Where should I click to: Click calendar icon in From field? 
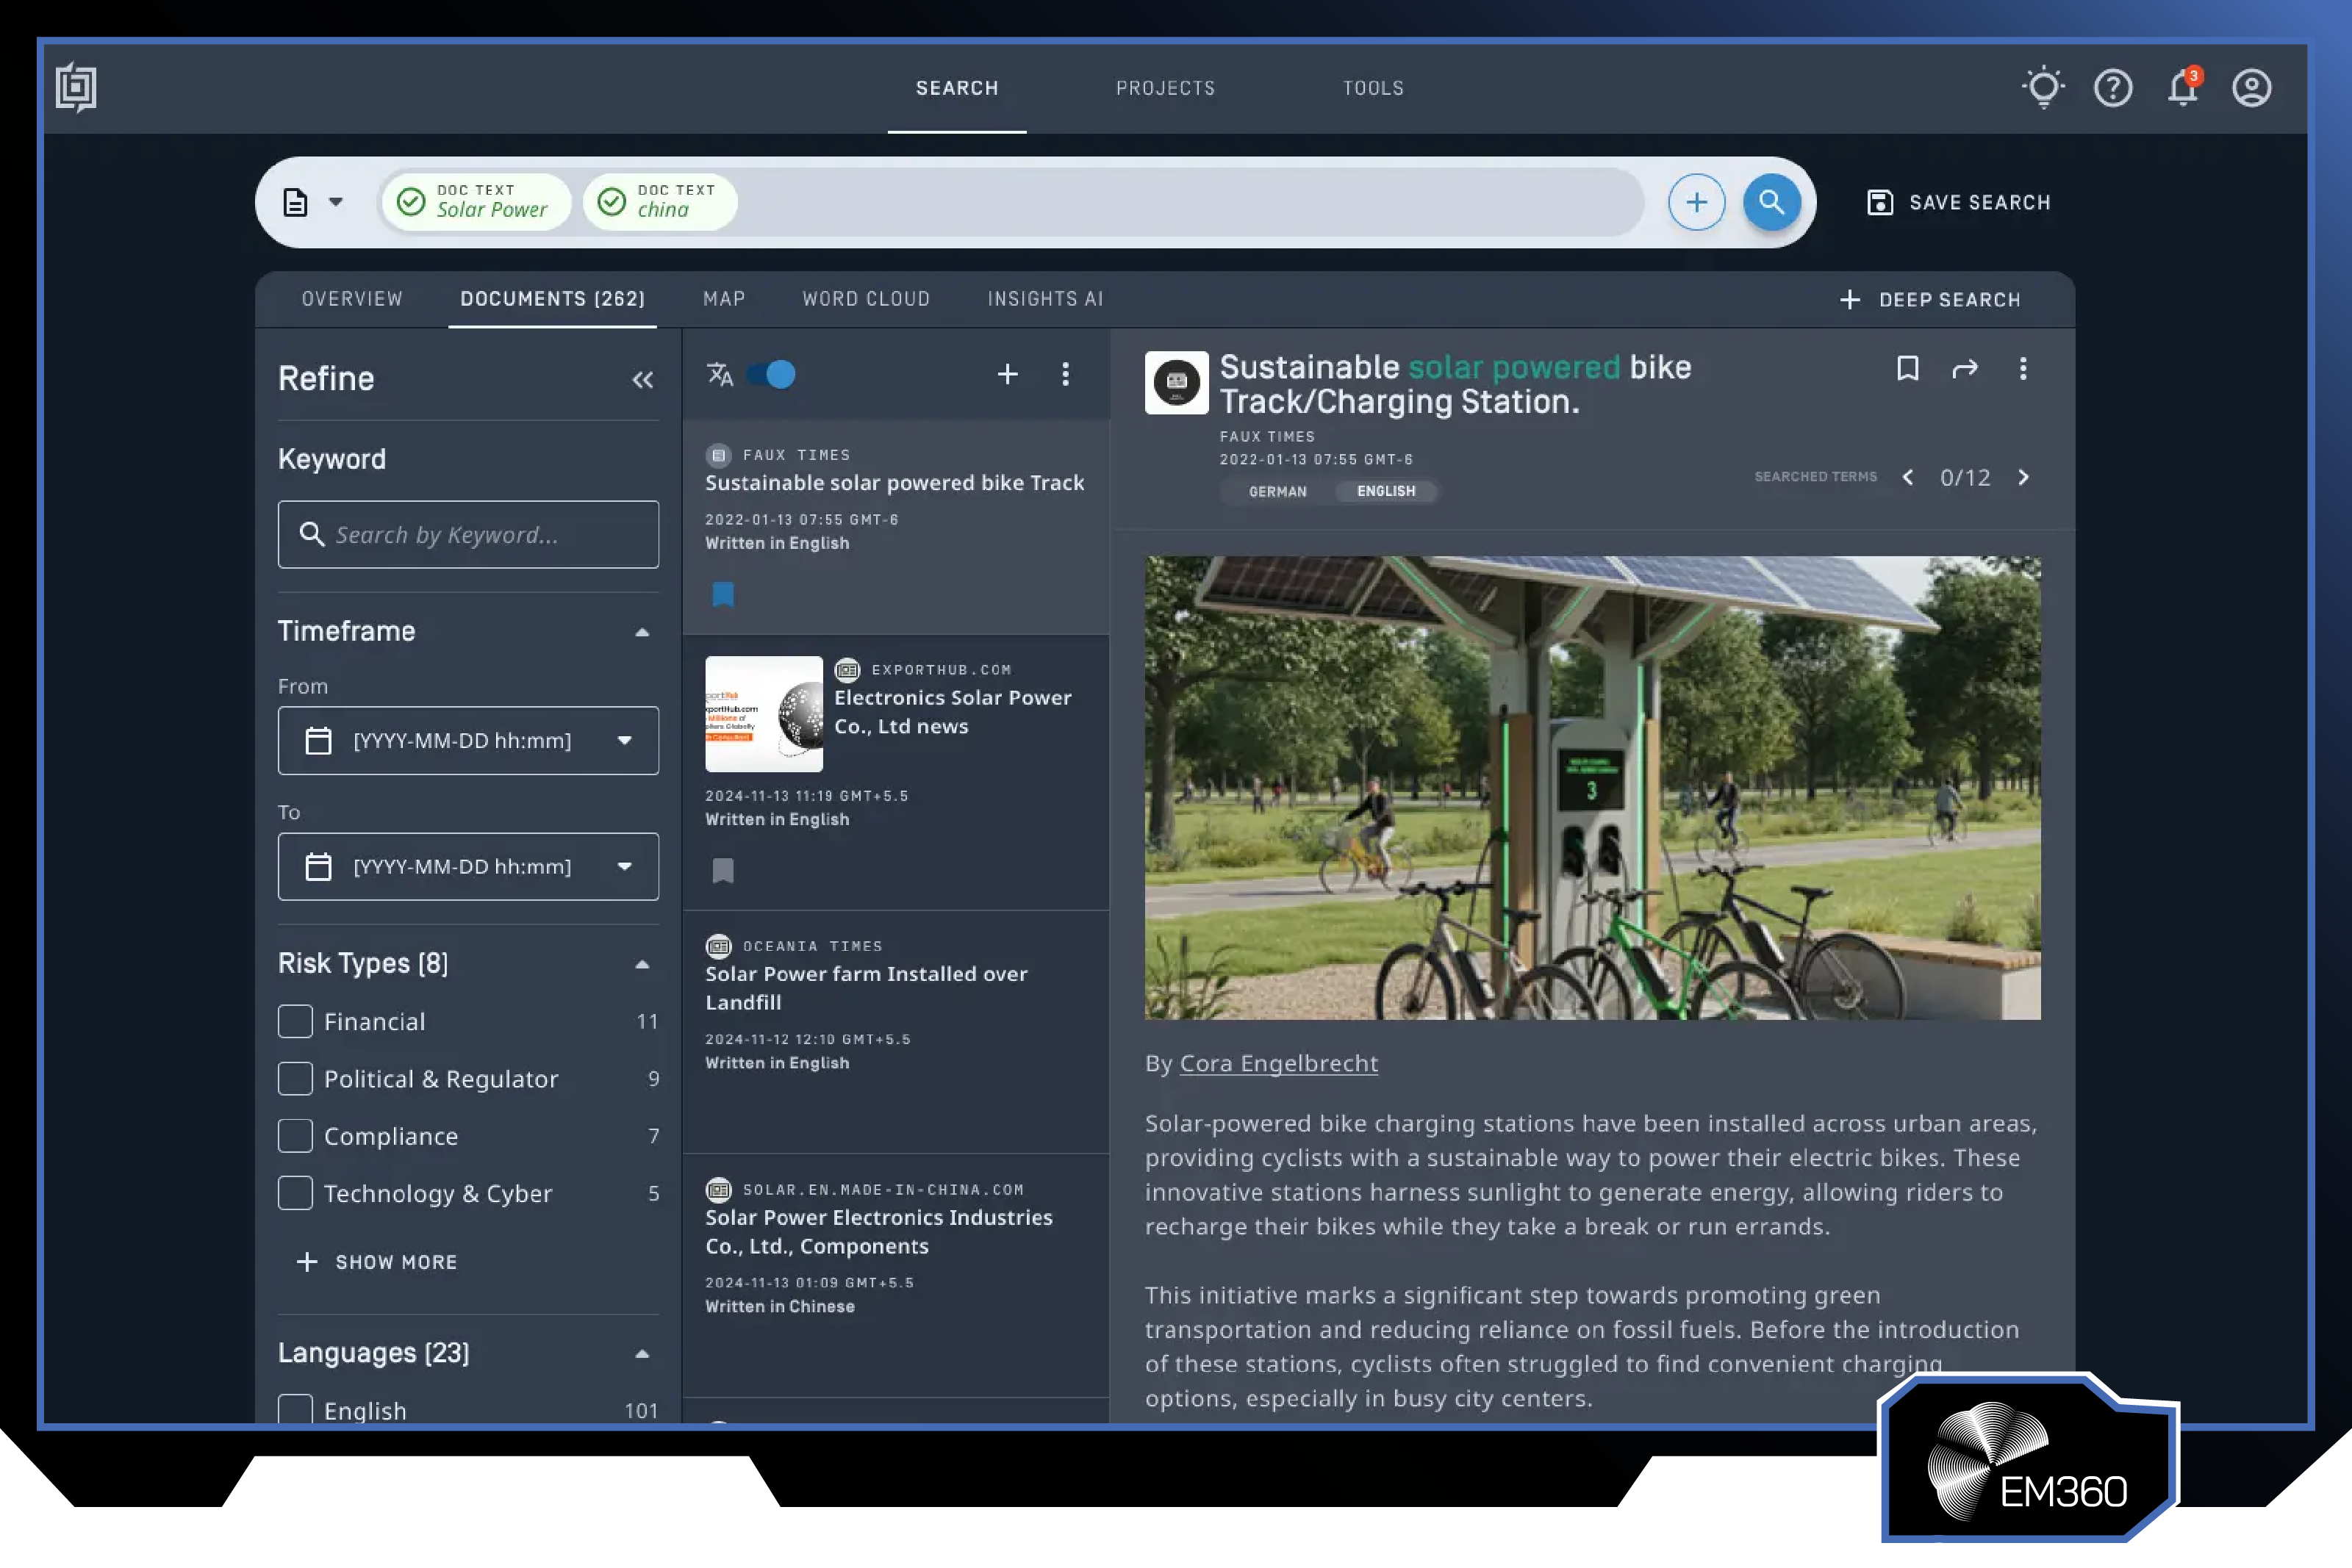click(318, 741)
